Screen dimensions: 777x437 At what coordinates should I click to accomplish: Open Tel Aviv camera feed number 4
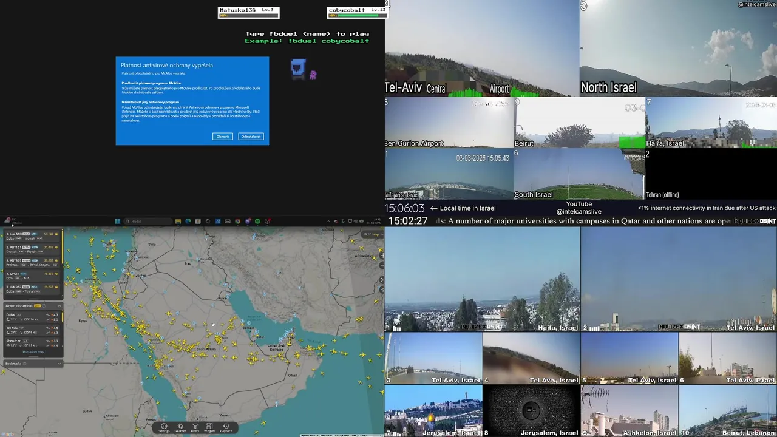(x=531, y=358)
